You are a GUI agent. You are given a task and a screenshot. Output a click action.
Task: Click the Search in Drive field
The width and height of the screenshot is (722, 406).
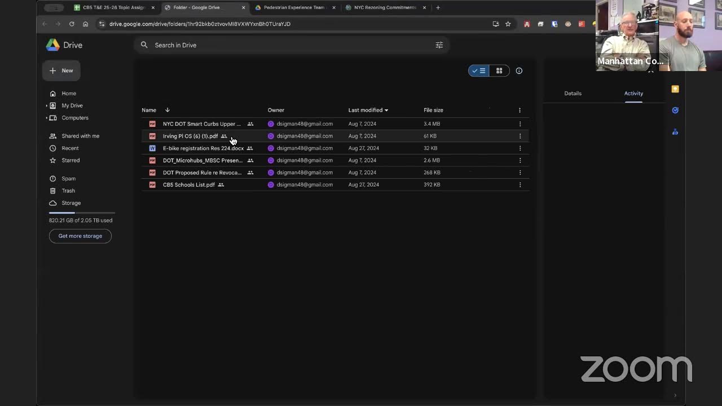click(x=292, y=45)
